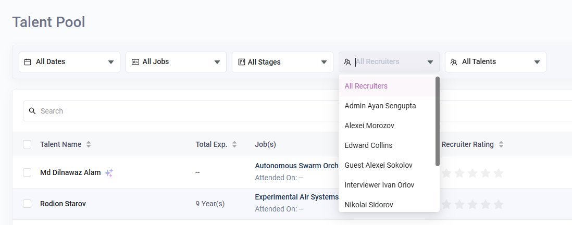Click the calendar icon in All Dates
Viewport: 572px width, 225px height.
click(28, 62)
